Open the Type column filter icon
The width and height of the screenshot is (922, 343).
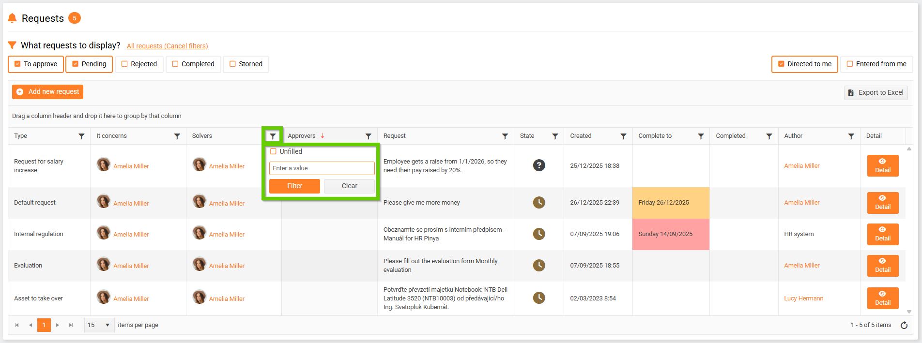click(x=81, y=136)
